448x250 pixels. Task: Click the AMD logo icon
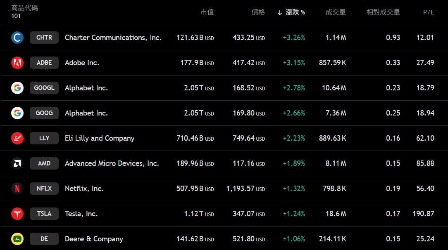17,163
